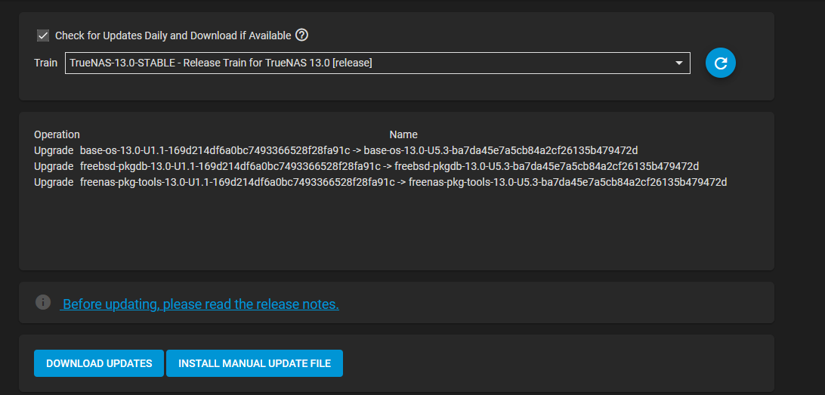
Task: Click the blue refresh updates icon
Action: coord(720,63)
